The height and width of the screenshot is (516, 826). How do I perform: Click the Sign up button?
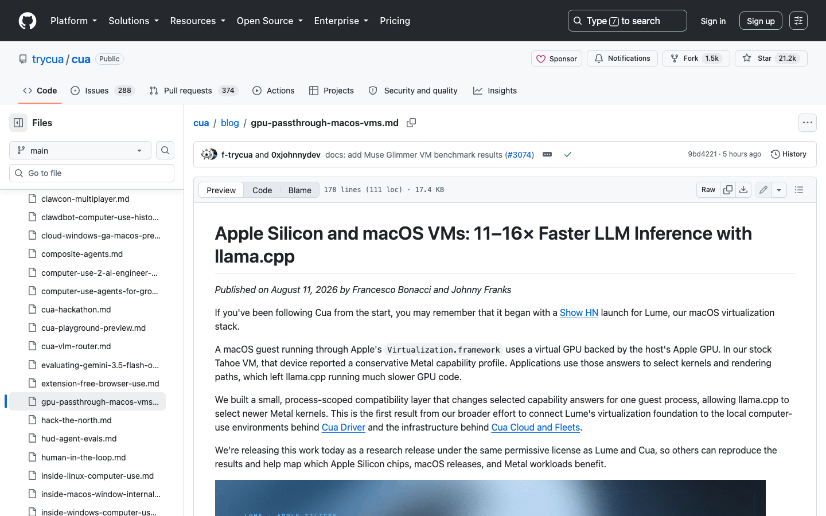pos(761,21)
